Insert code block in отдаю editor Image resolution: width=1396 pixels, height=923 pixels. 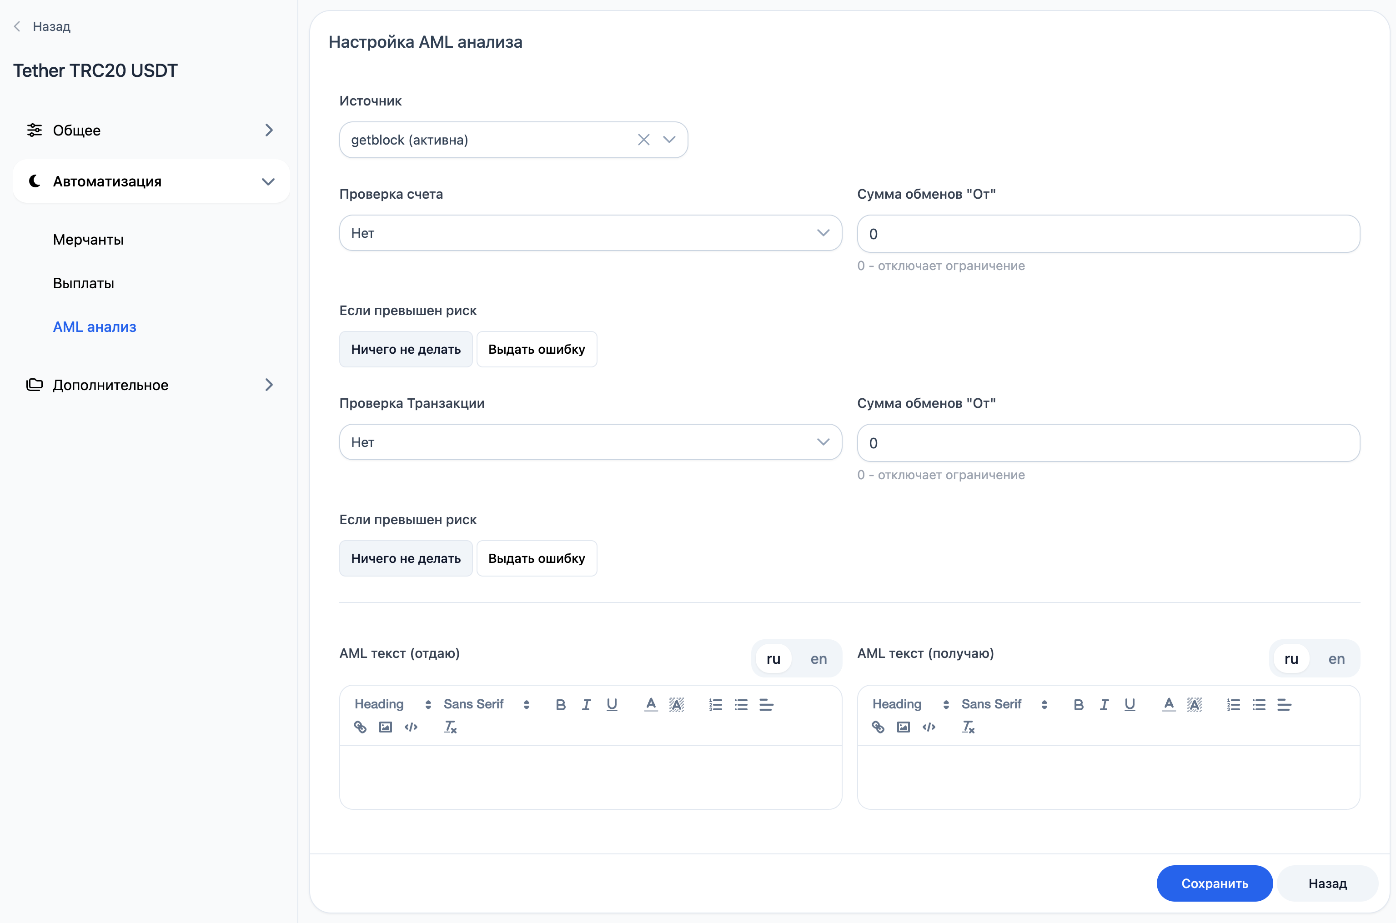(x=411, y=727)
